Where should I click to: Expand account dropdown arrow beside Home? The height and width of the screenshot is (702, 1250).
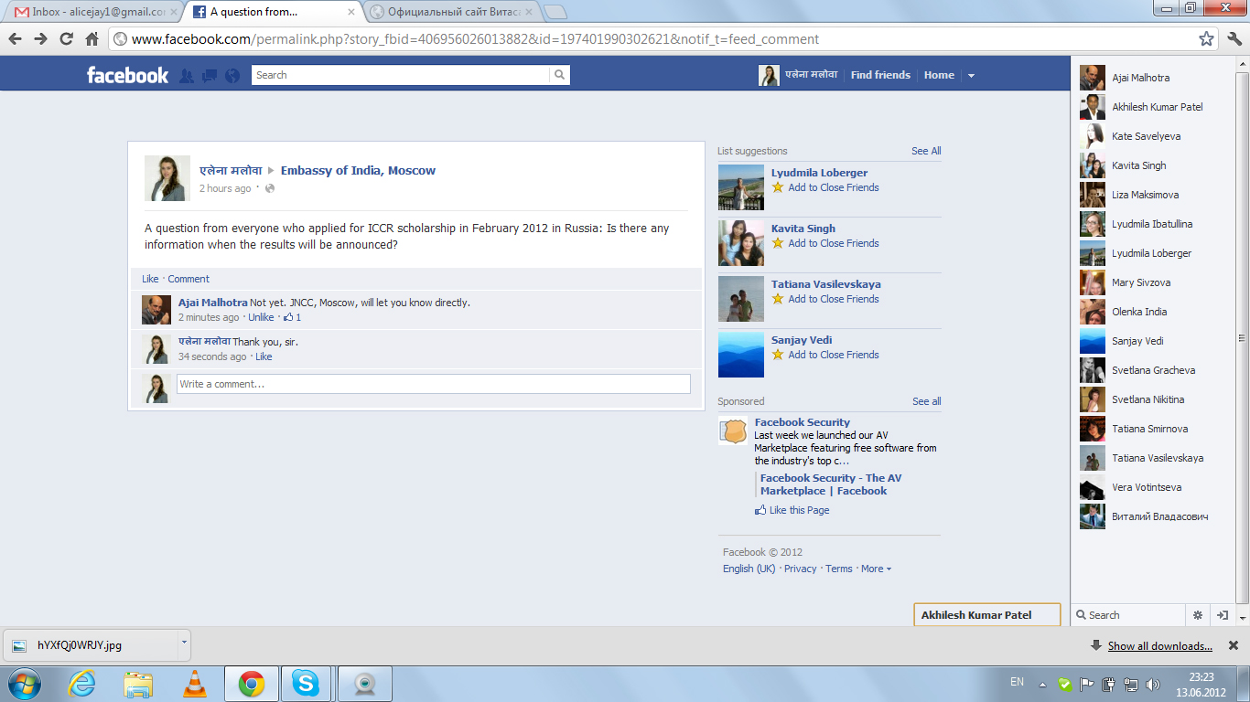971,76
